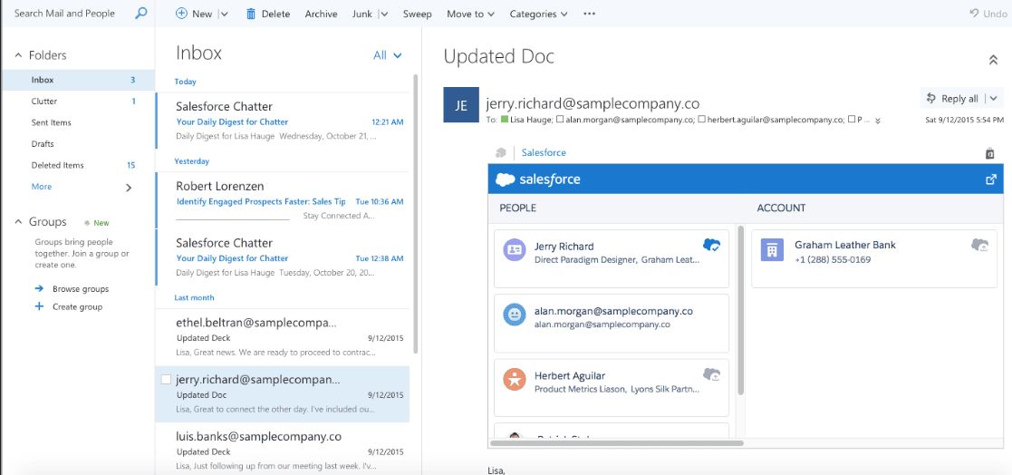Click the add-in store bag icon

pyautogui.click(x=989, y=153)
